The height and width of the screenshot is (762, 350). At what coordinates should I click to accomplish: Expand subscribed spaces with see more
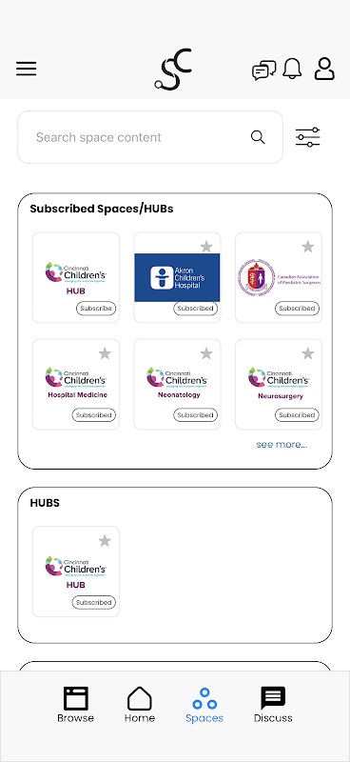(282, 444)
